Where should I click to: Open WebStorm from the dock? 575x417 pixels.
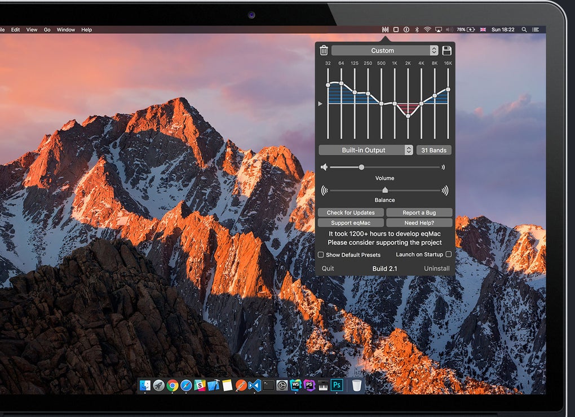[x=295, y=385]
